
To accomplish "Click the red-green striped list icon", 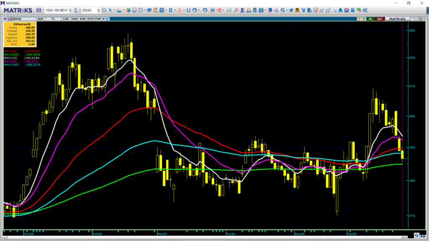I will [x=155, y=10].
